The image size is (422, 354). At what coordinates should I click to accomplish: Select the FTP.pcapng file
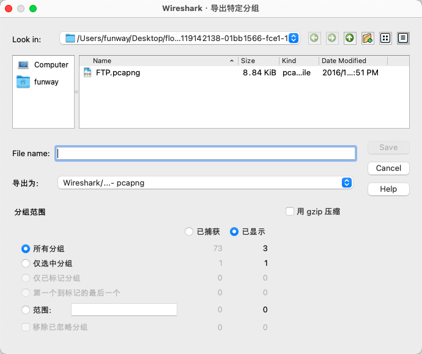[x=116, y=72]
